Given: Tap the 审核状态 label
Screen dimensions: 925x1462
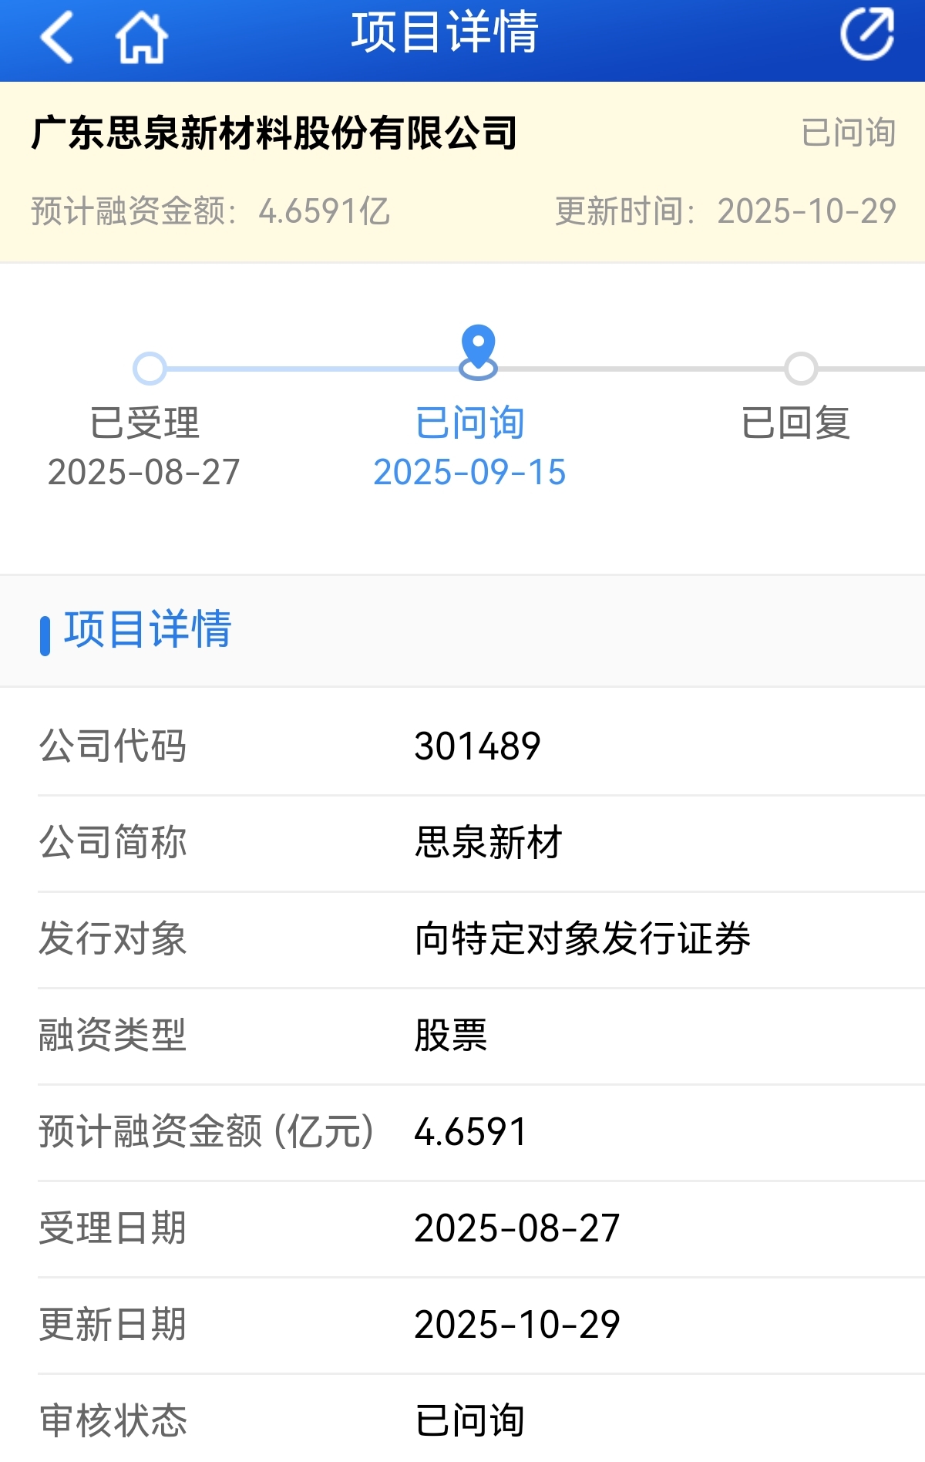Looking at the screenshot, I should [x=113, y=1420].
